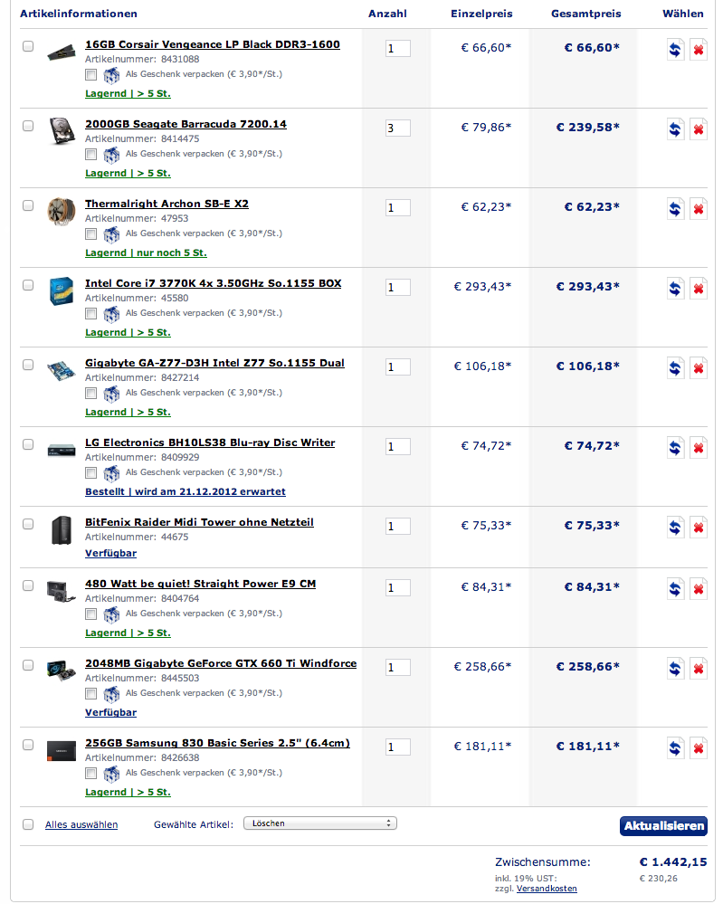723x904 pixels.
Task: Open Bestellt wird am 21.12.2012 erwartet link
Action: (x=186, y=491)
